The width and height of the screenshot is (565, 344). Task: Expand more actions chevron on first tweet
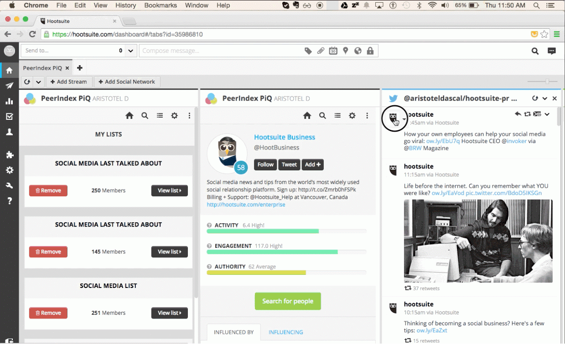[x=547, y=114]
